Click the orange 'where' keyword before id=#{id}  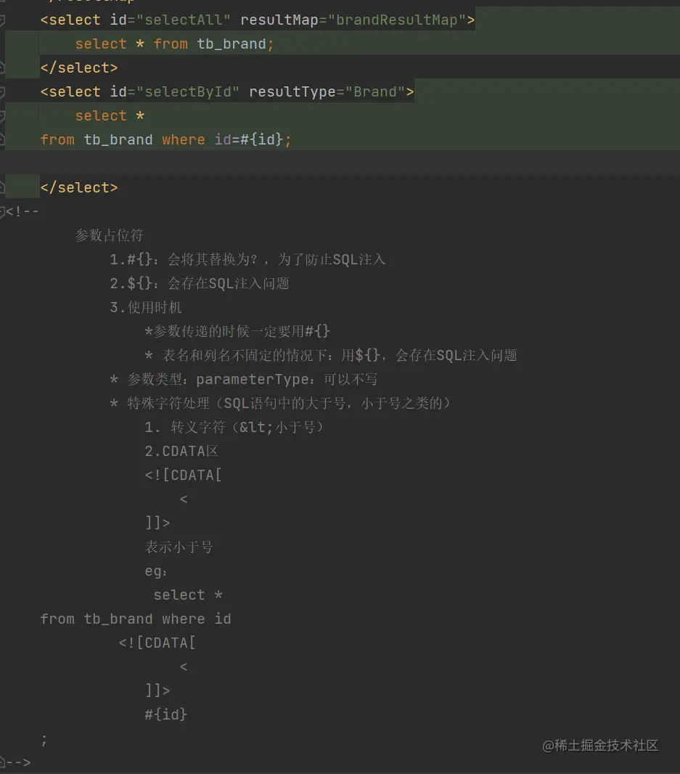(x=183, y=139)
